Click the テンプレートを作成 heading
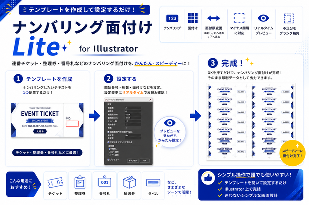 click(x=49, y=79)
